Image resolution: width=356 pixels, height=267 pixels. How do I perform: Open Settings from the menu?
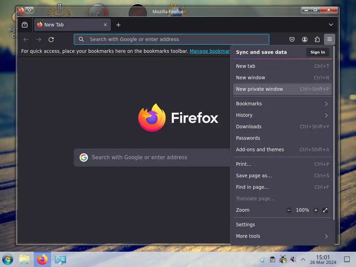tap(282, 225)
